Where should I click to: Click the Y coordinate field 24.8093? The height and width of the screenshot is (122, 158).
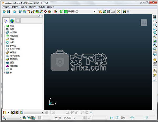[x=67, y=118]
